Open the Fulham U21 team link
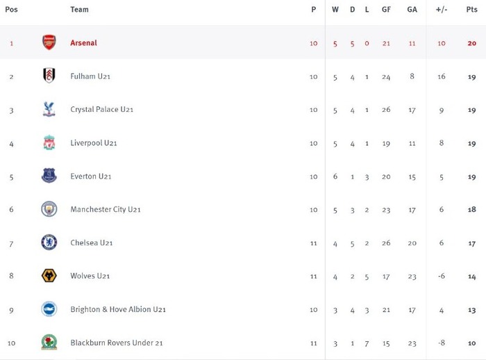The height and width of the screenshot is (360, 486). [x=90, y=76]
